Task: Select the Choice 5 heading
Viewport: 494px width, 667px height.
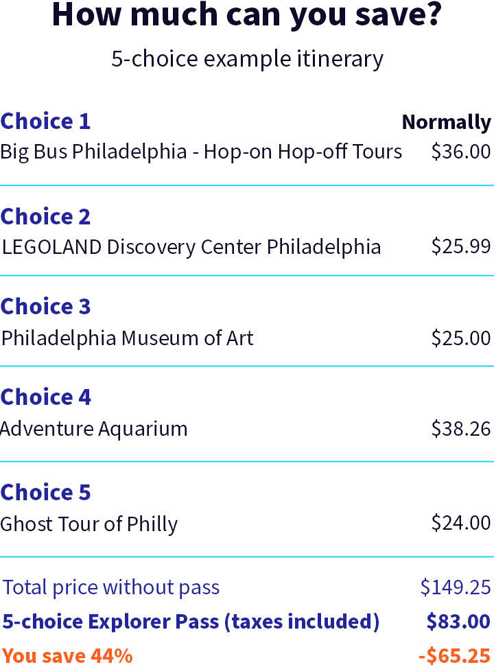Action: click(x=45, y=493)
